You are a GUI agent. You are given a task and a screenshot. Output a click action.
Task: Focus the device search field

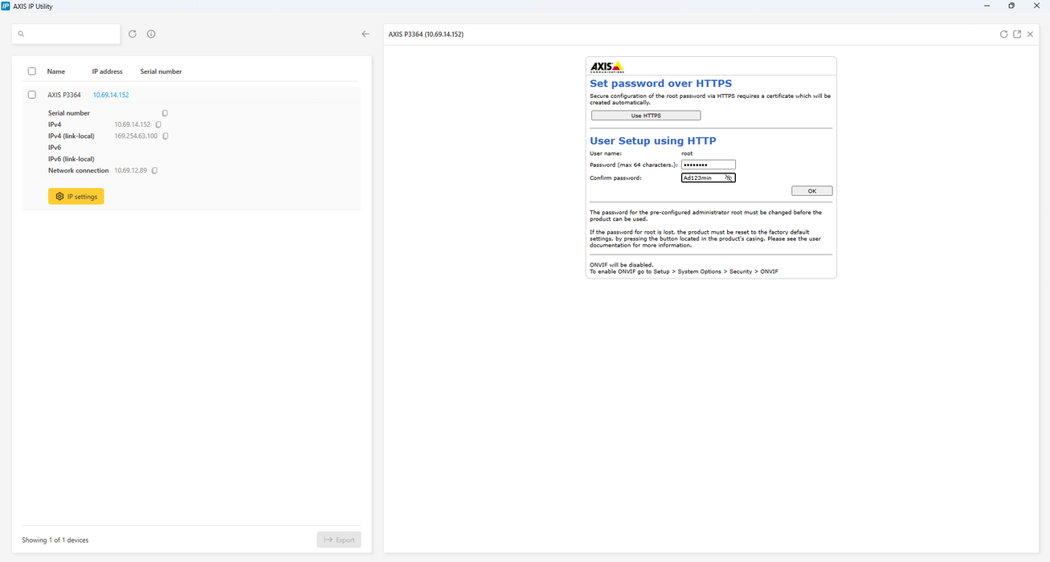(x=66, y=34)
